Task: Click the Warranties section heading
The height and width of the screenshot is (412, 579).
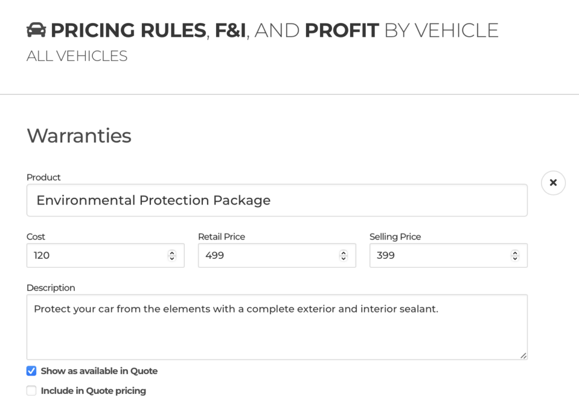Action: coord(79,136)
